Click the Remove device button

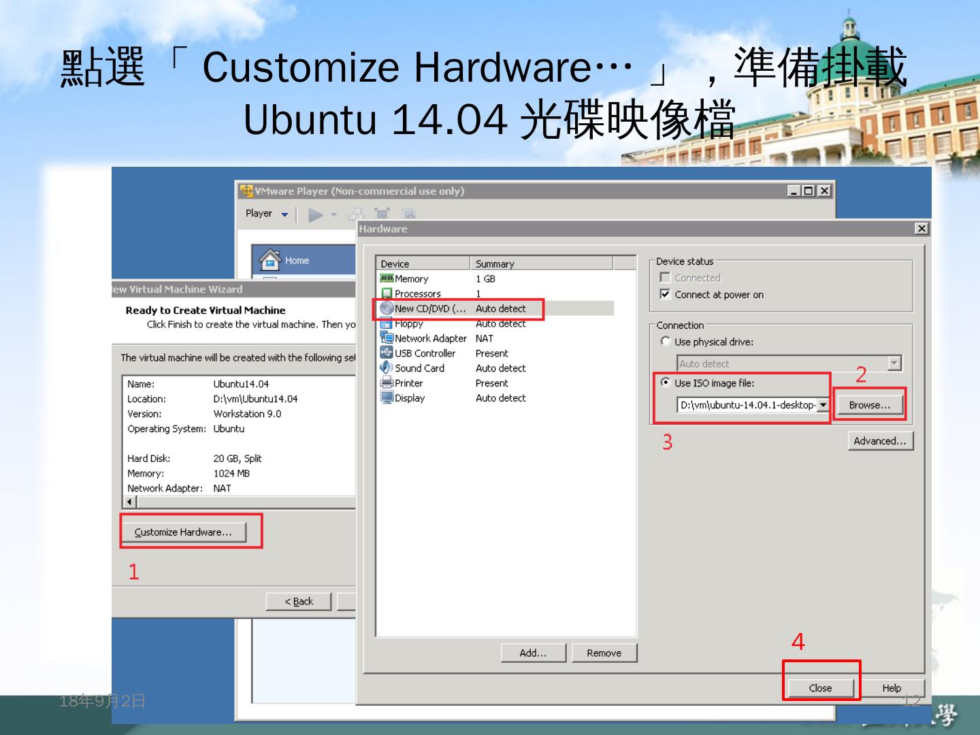(x=604, y=653)
